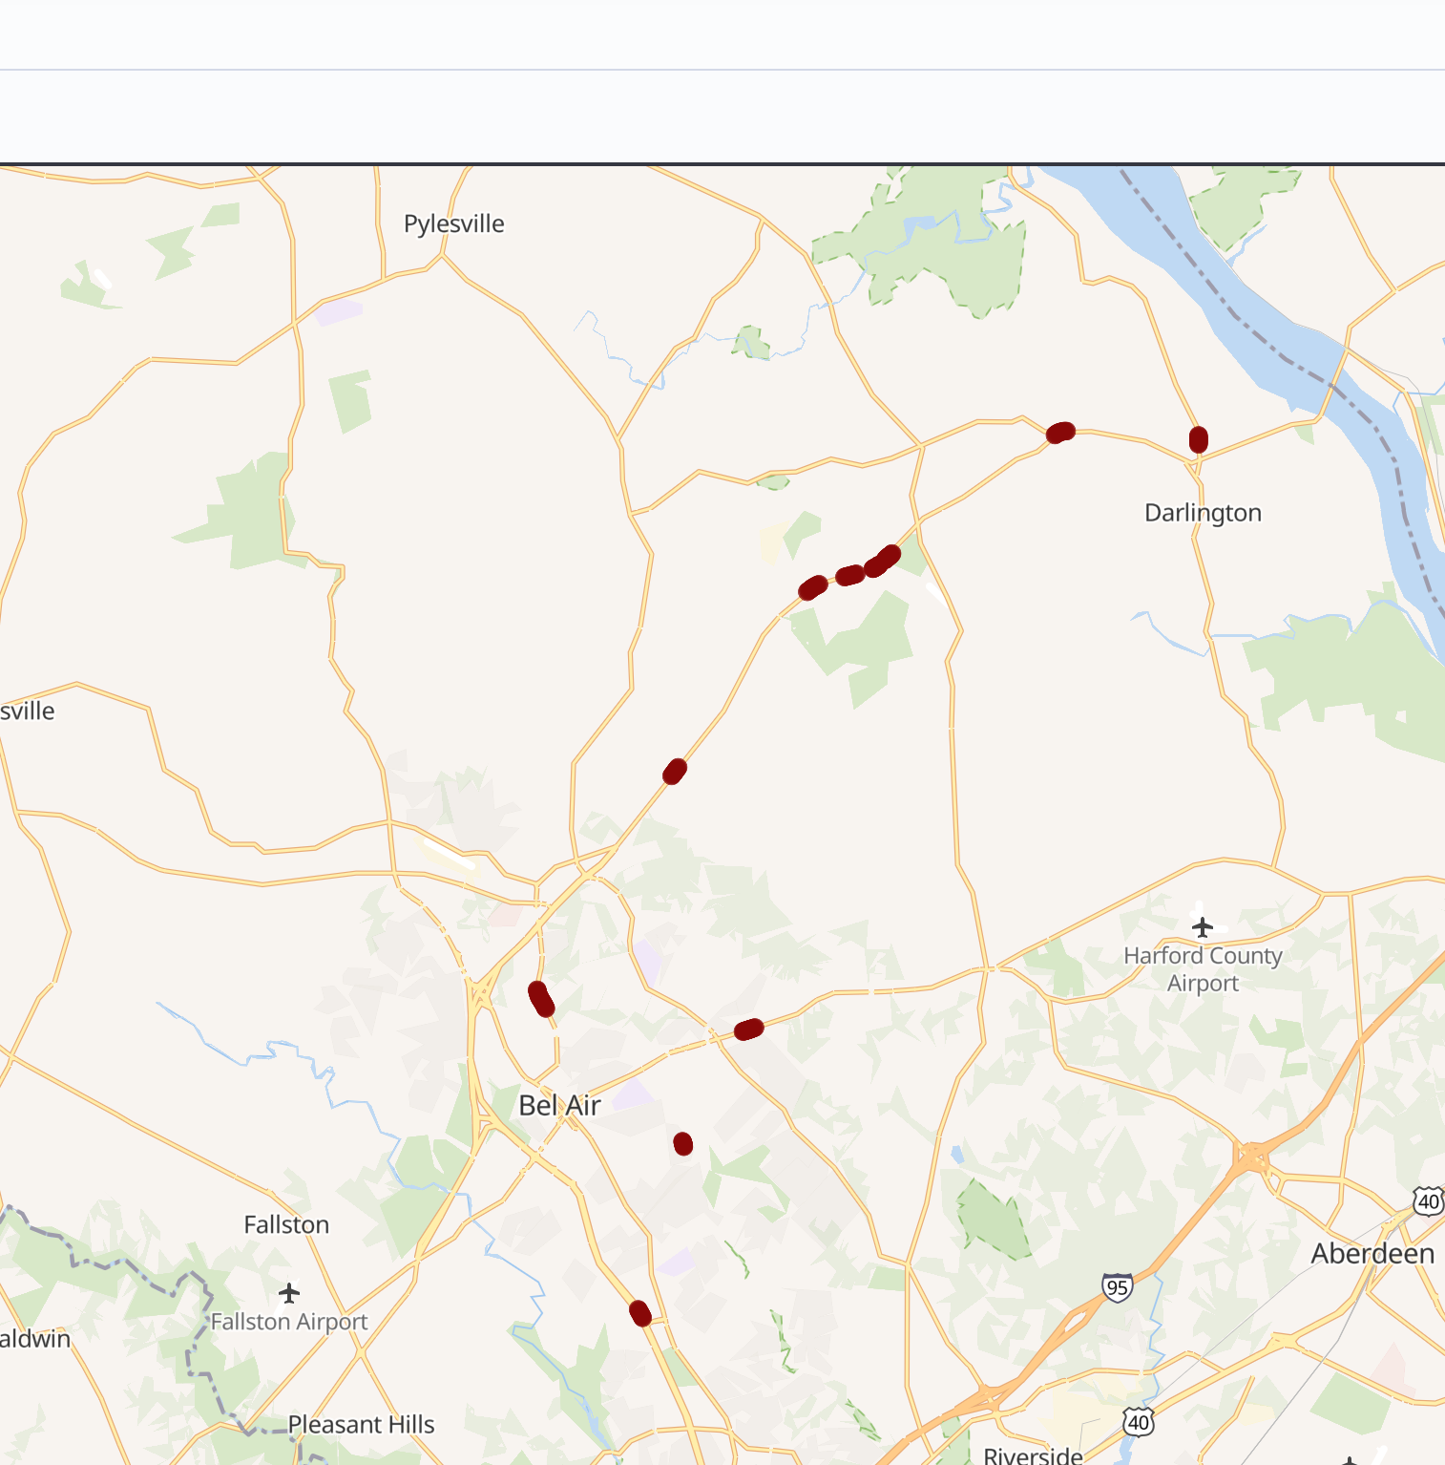Select the westernmost red marker in the cluster

pos(813,587)
